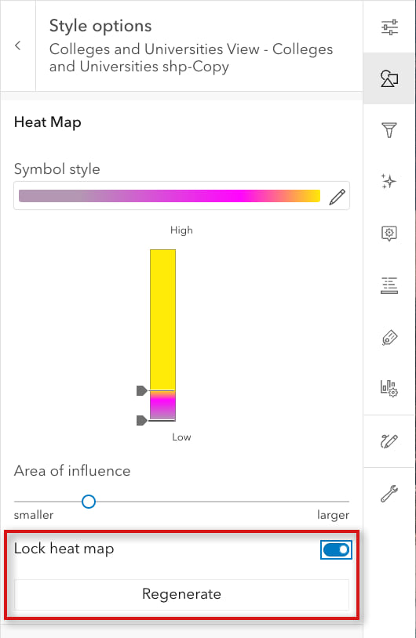Edit symbol style with pencil icon

(338, 197)
